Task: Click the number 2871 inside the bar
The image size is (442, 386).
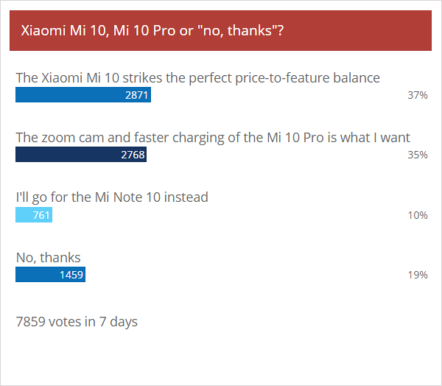Action: (136, 95)
